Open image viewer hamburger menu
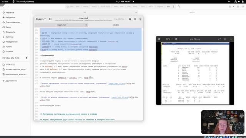246x138 pixels. tap(225, 39)
